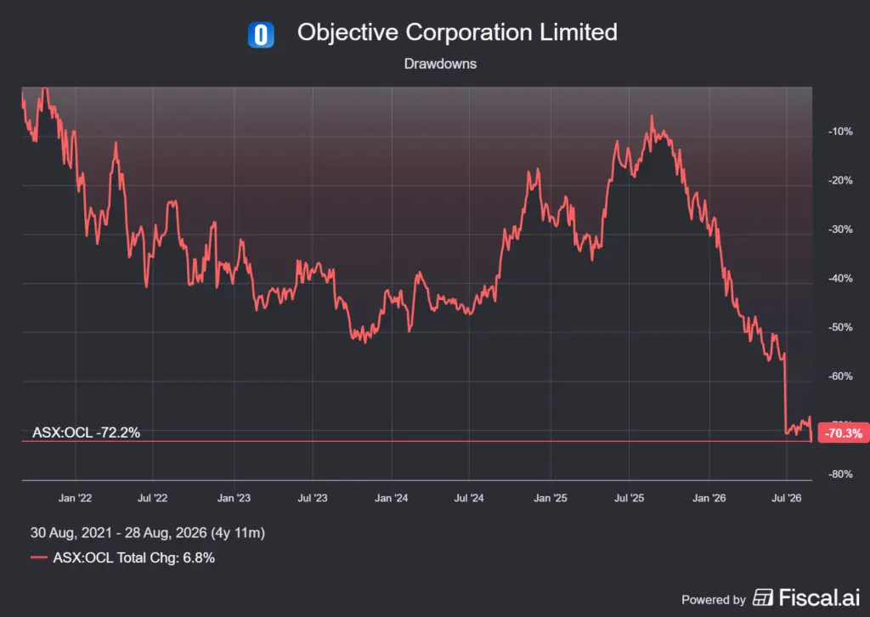Click the Powered by text

pos(714,600)
